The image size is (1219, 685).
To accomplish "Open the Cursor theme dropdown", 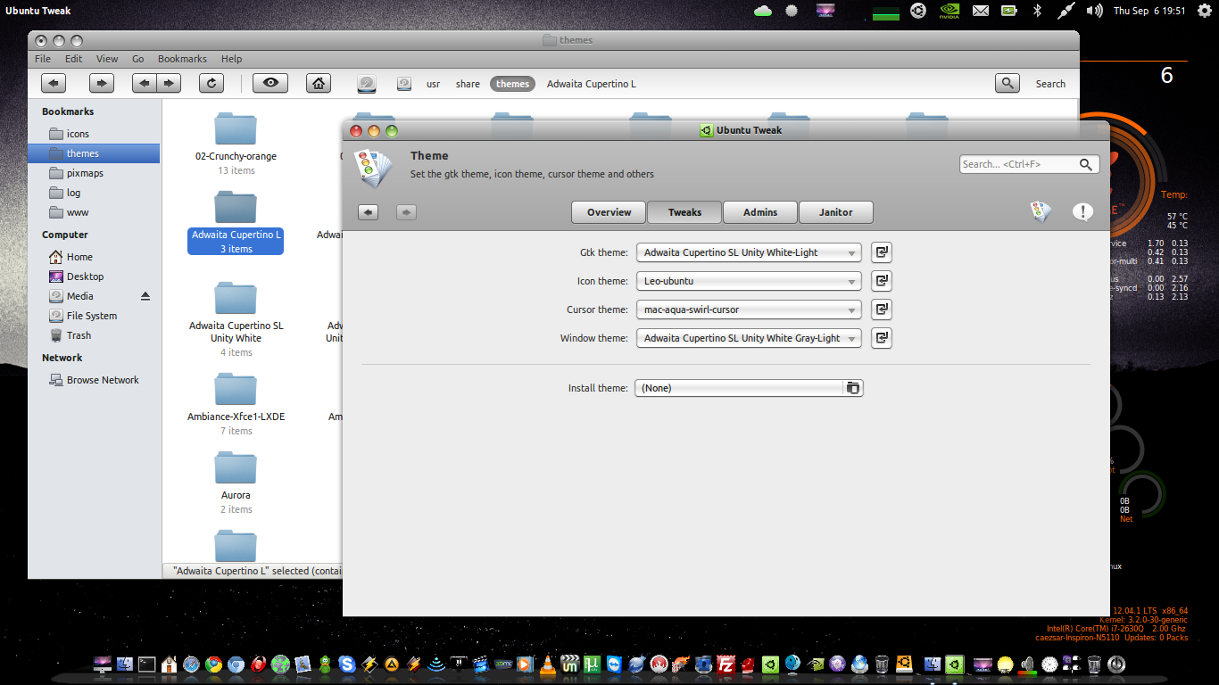I will click(x=750, y=309).
